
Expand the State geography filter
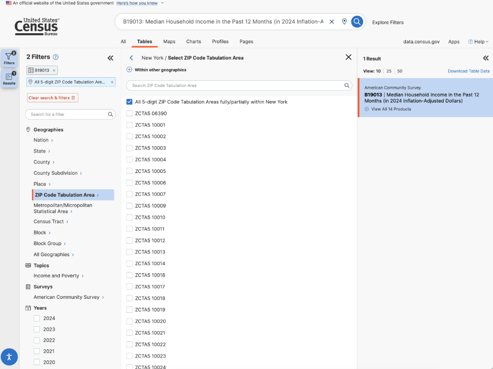point(42,151)
